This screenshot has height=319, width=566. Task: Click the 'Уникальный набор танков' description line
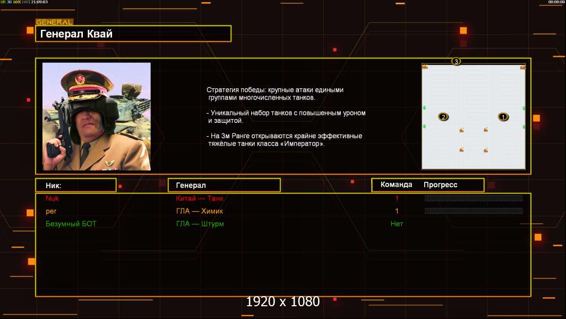(286, 116)
